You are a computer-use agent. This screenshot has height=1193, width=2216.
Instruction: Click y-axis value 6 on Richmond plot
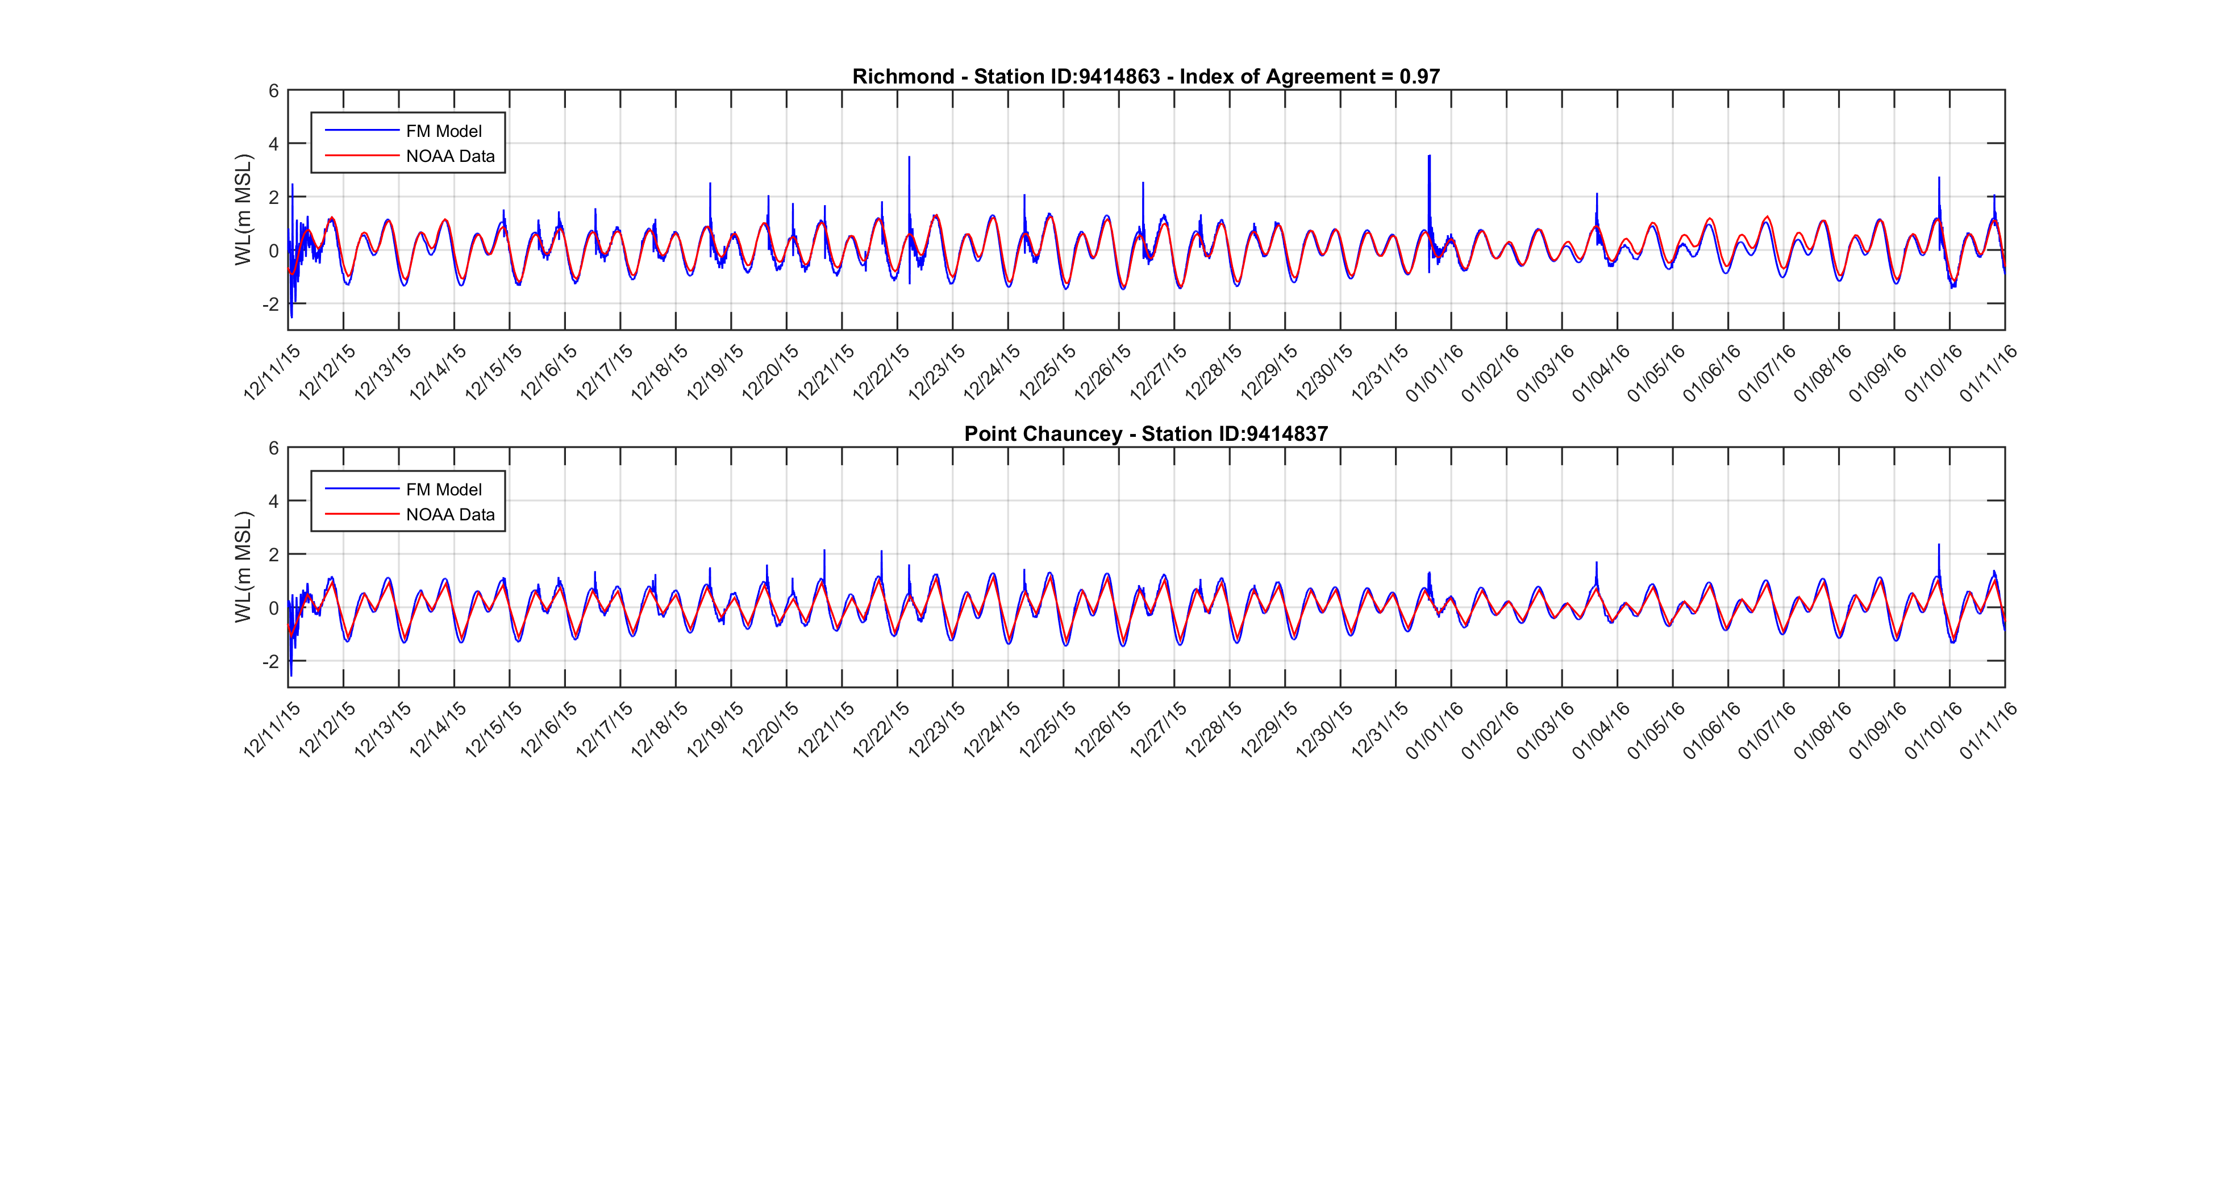pyautogui.click(x=273, y=91)
